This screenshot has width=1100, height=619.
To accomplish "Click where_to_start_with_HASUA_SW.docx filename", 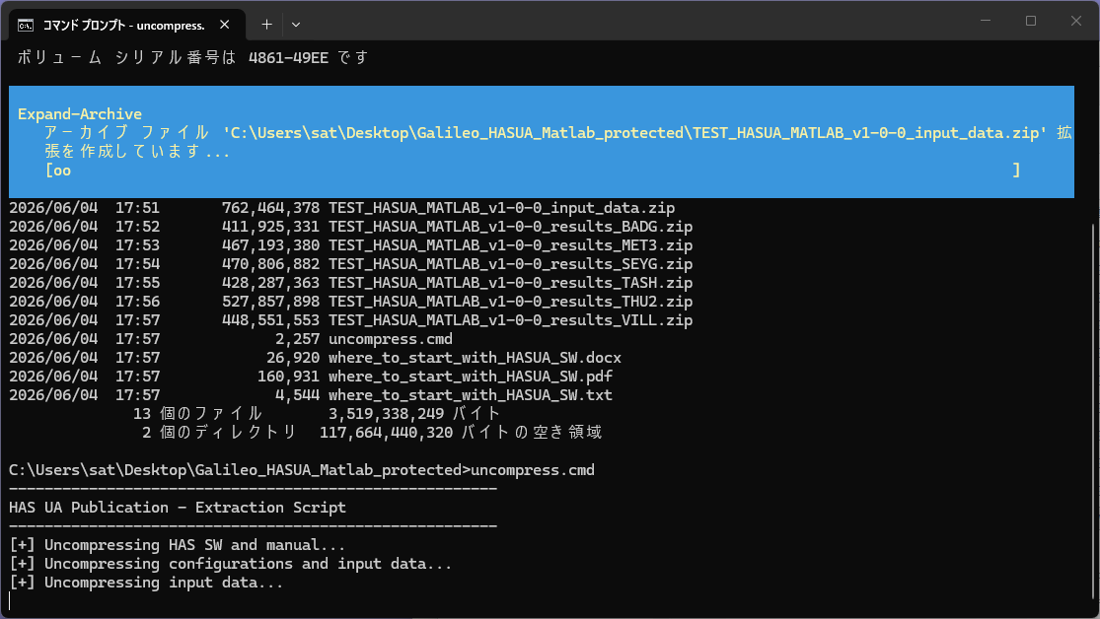I will [x=475, y=358].
